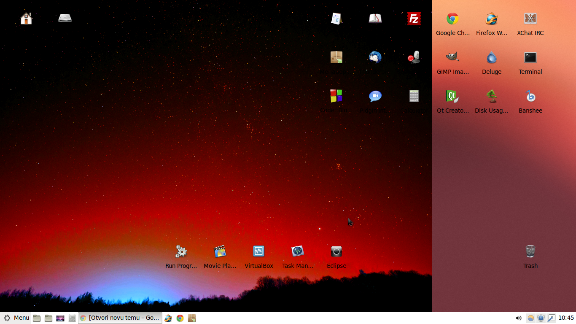Launch the Calculator desktop icon
Image resolution: width=576 pixels, height=324 pixels.
[x=414, y=97]
